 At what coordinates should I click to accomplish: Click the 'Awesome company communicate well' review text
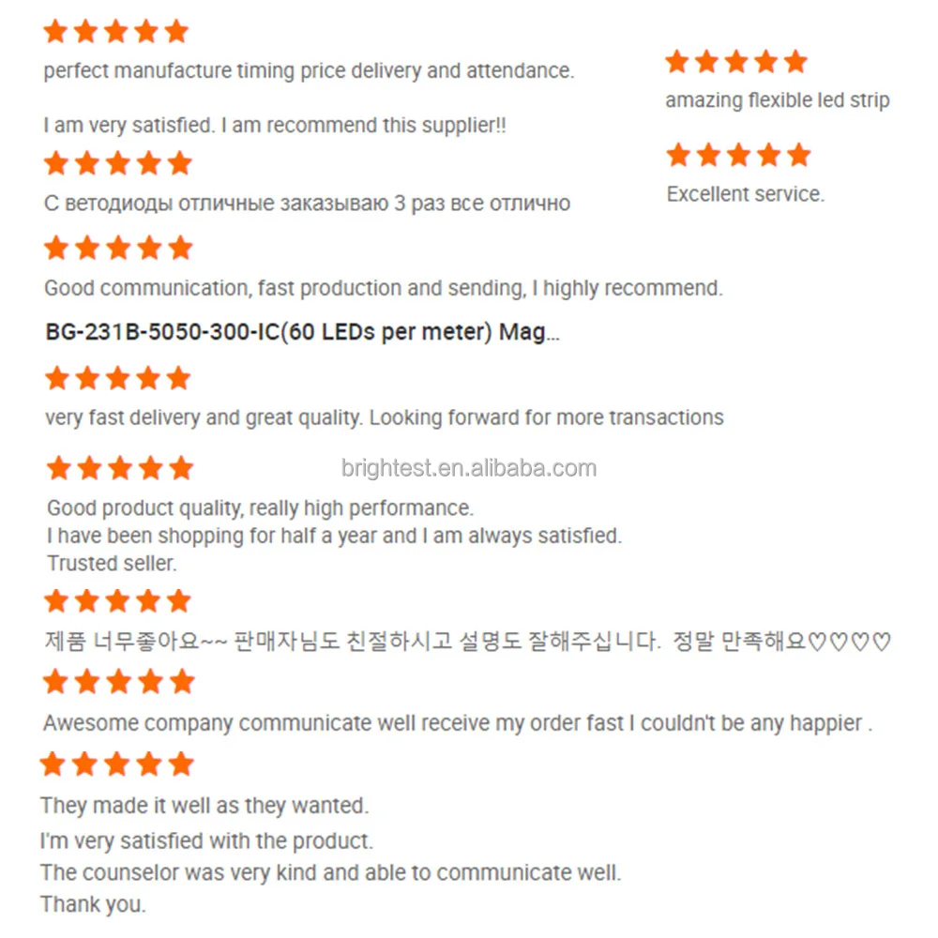[x=458, y=723]
